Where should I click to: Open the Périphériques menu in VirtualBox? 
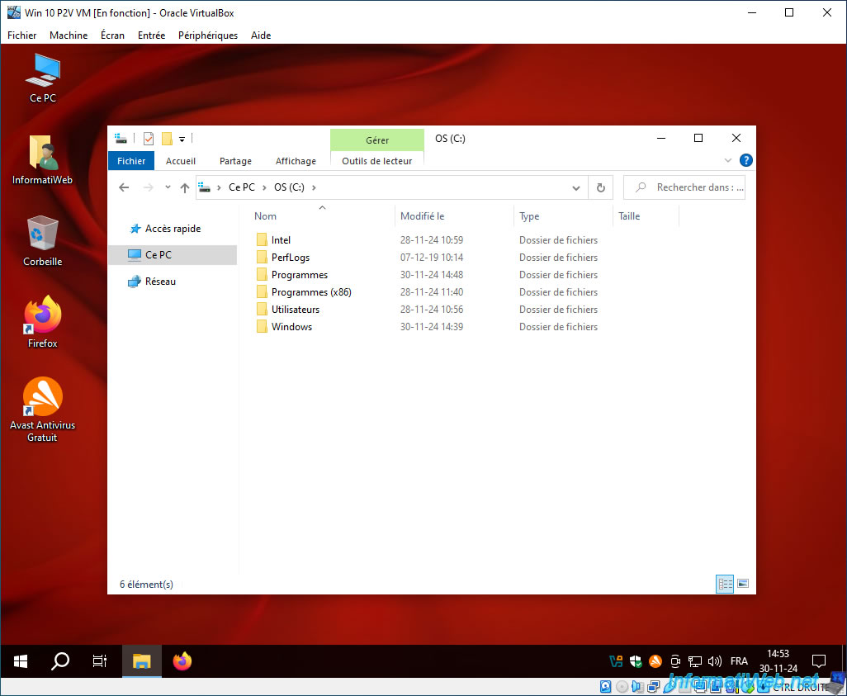[x=208, y=36]
